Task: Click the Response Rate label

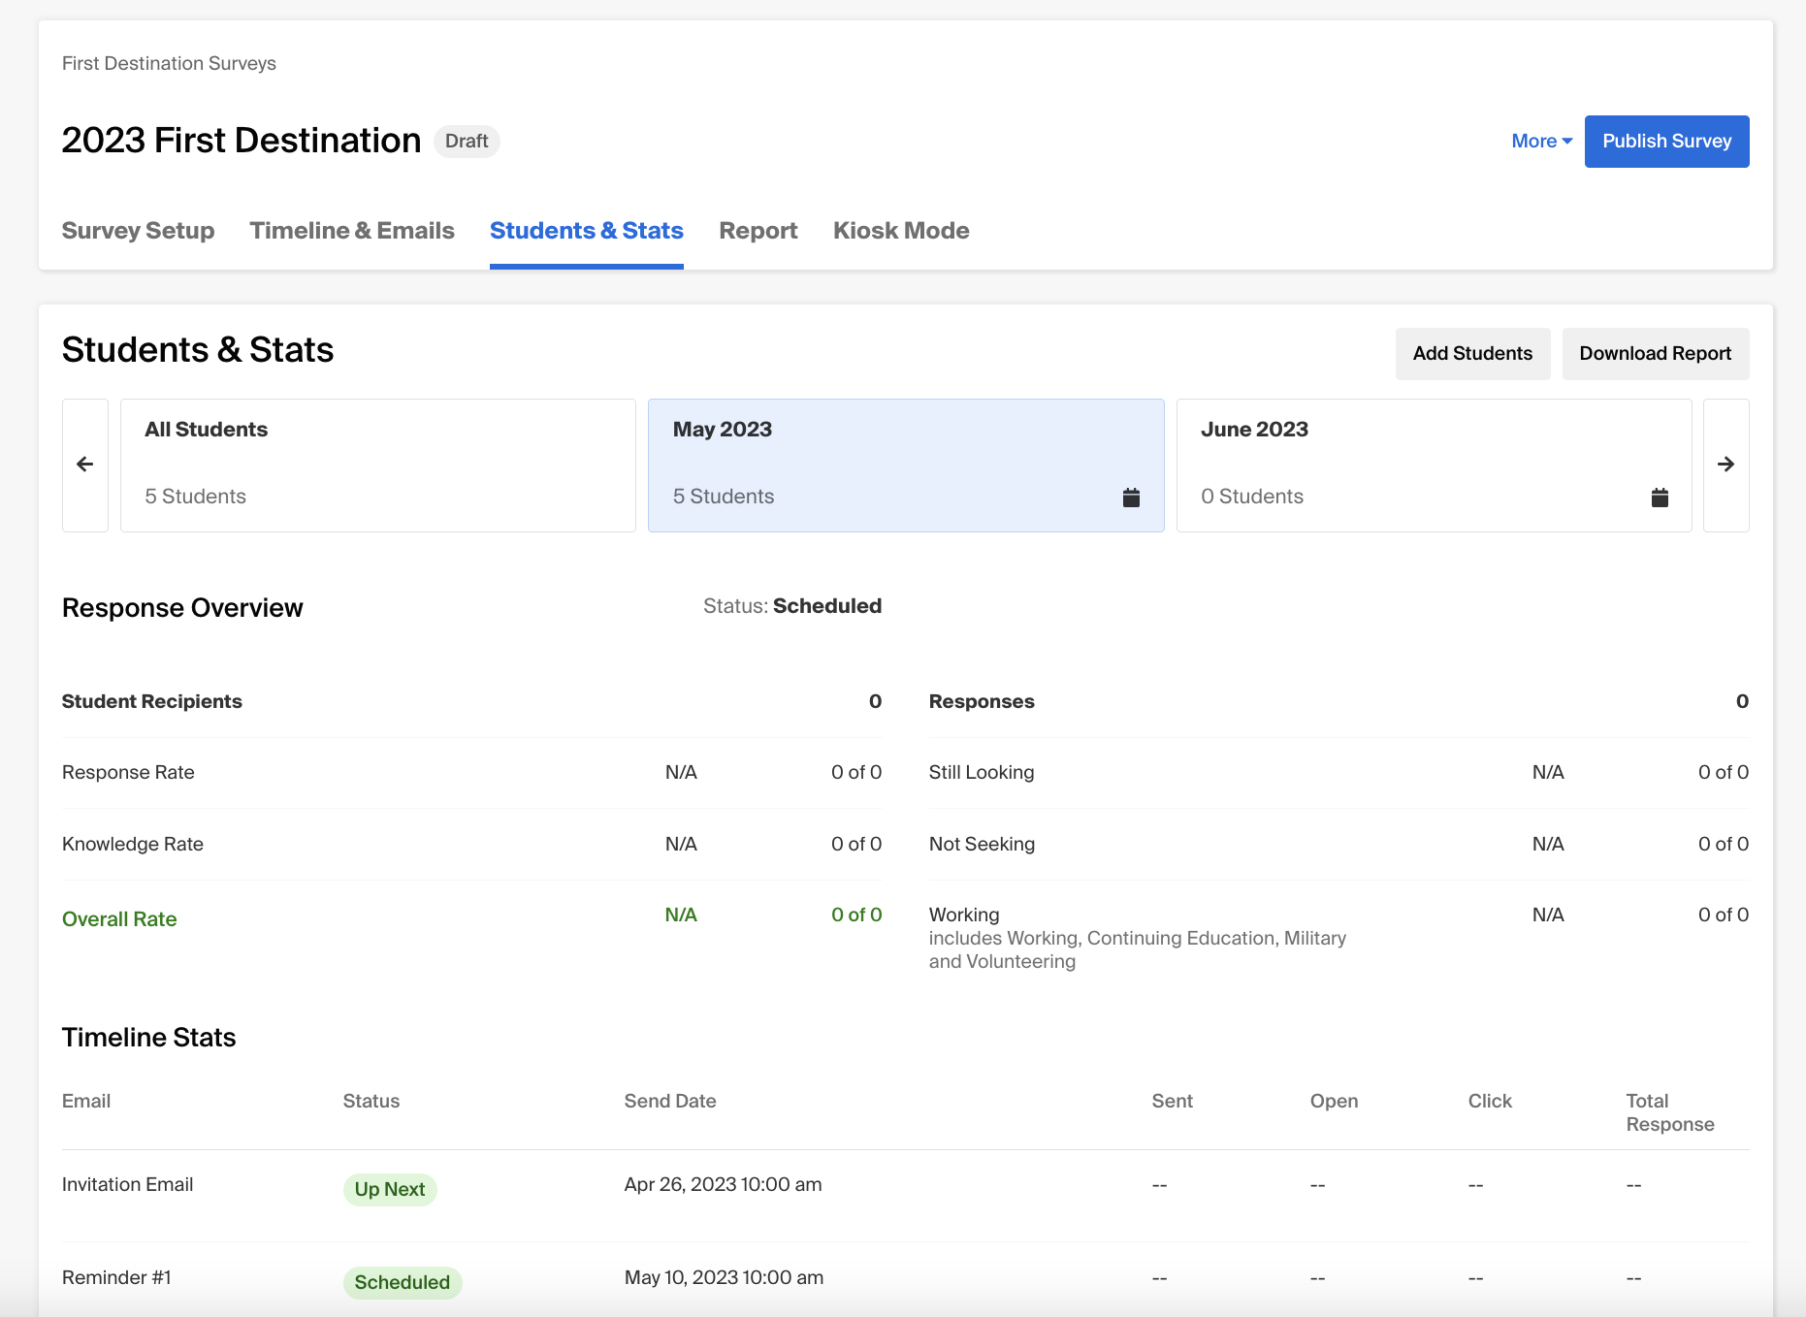Action: pyautogui.click(x=128, y=773)
